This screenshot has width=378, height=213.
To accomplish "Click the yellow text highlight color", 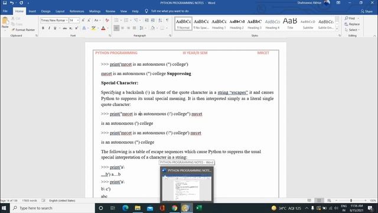I will (x=93, y=28).
